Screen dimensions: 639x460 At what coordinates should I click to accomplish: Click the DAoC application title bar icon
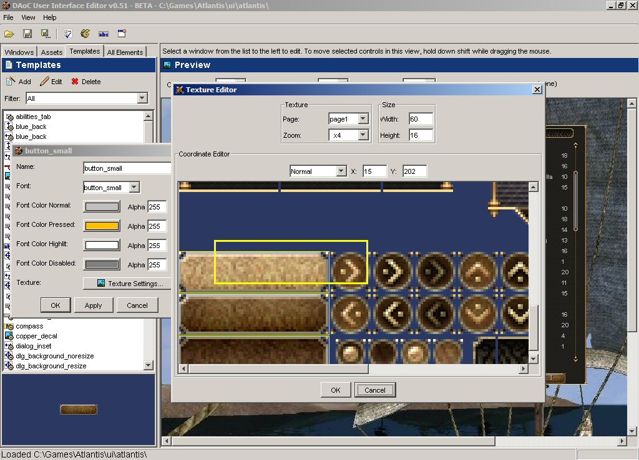pyautogui.click(x=6, y=6)
